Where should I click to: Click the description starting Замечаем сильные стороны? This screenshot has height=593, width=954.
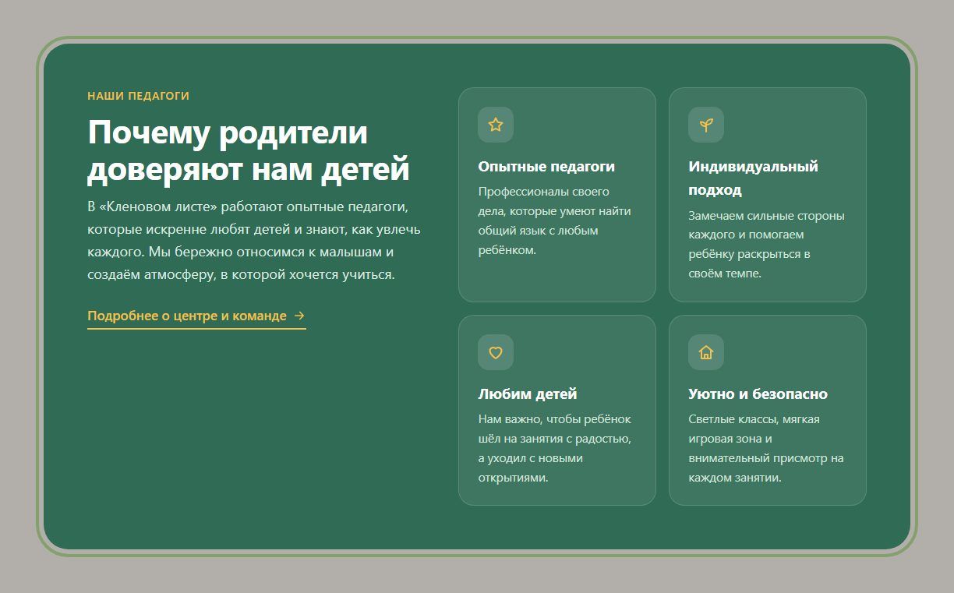click(x=767, y=245)
